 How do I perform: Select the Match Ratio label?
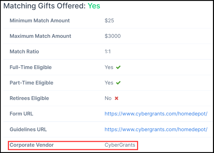point(24,52)
